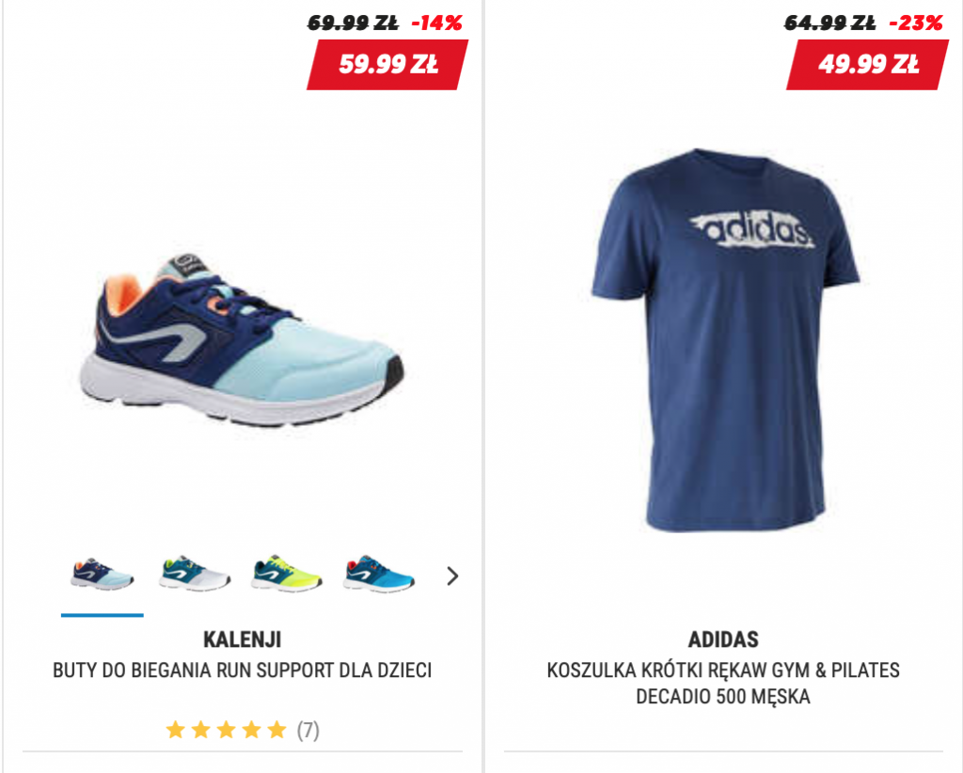Show more shoe color variants with arrow
Image resolution: width=963 pixels, height=773 pixels.
[x=452, y=576]
